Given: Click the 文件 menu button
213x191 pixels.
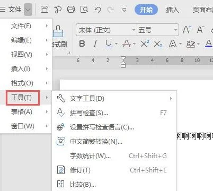Looking at the screenshot, I should point(15,10).
